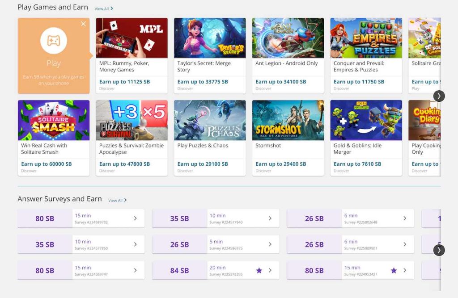The image size is (458, 298).
Task: Click star icon on 84 SB survey
Action: click(x=259, y=270)
